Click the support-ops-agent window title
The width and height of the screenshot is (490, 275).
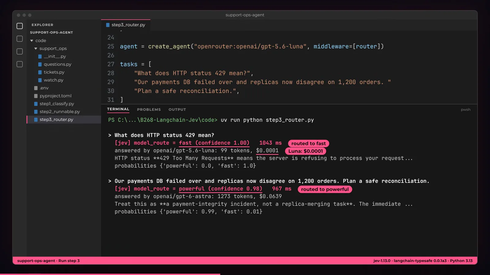pos(245,15)
